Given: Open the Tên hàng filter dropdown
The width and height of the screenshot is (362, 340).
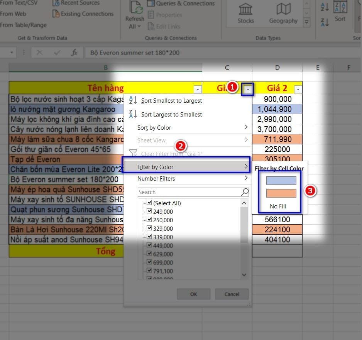Looking at the screenshot, I should tap(198, 90).
